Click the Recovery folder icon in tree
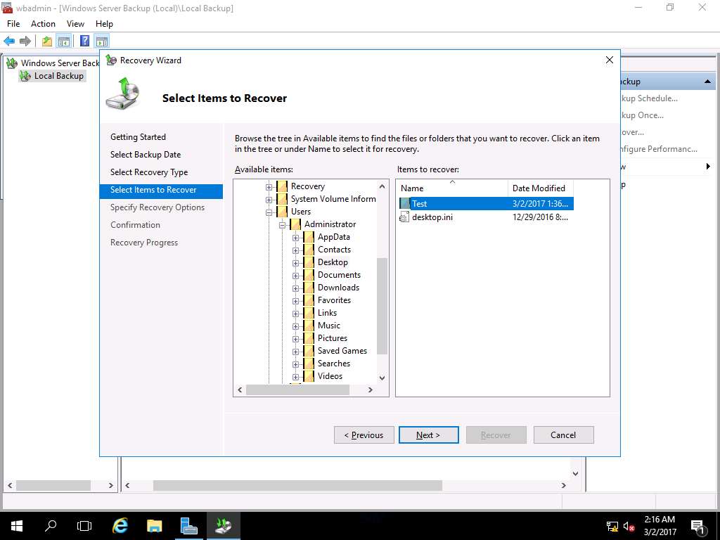 click(282, 186)
